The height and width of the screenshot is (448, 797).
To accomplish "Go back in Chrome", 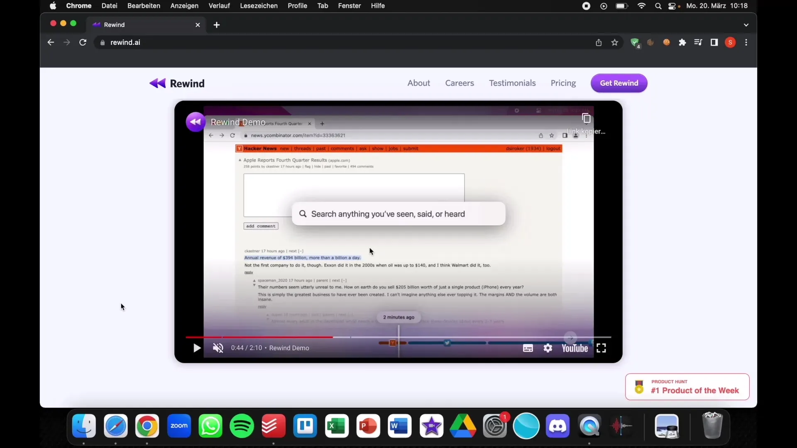I will [x=51, y=42].
